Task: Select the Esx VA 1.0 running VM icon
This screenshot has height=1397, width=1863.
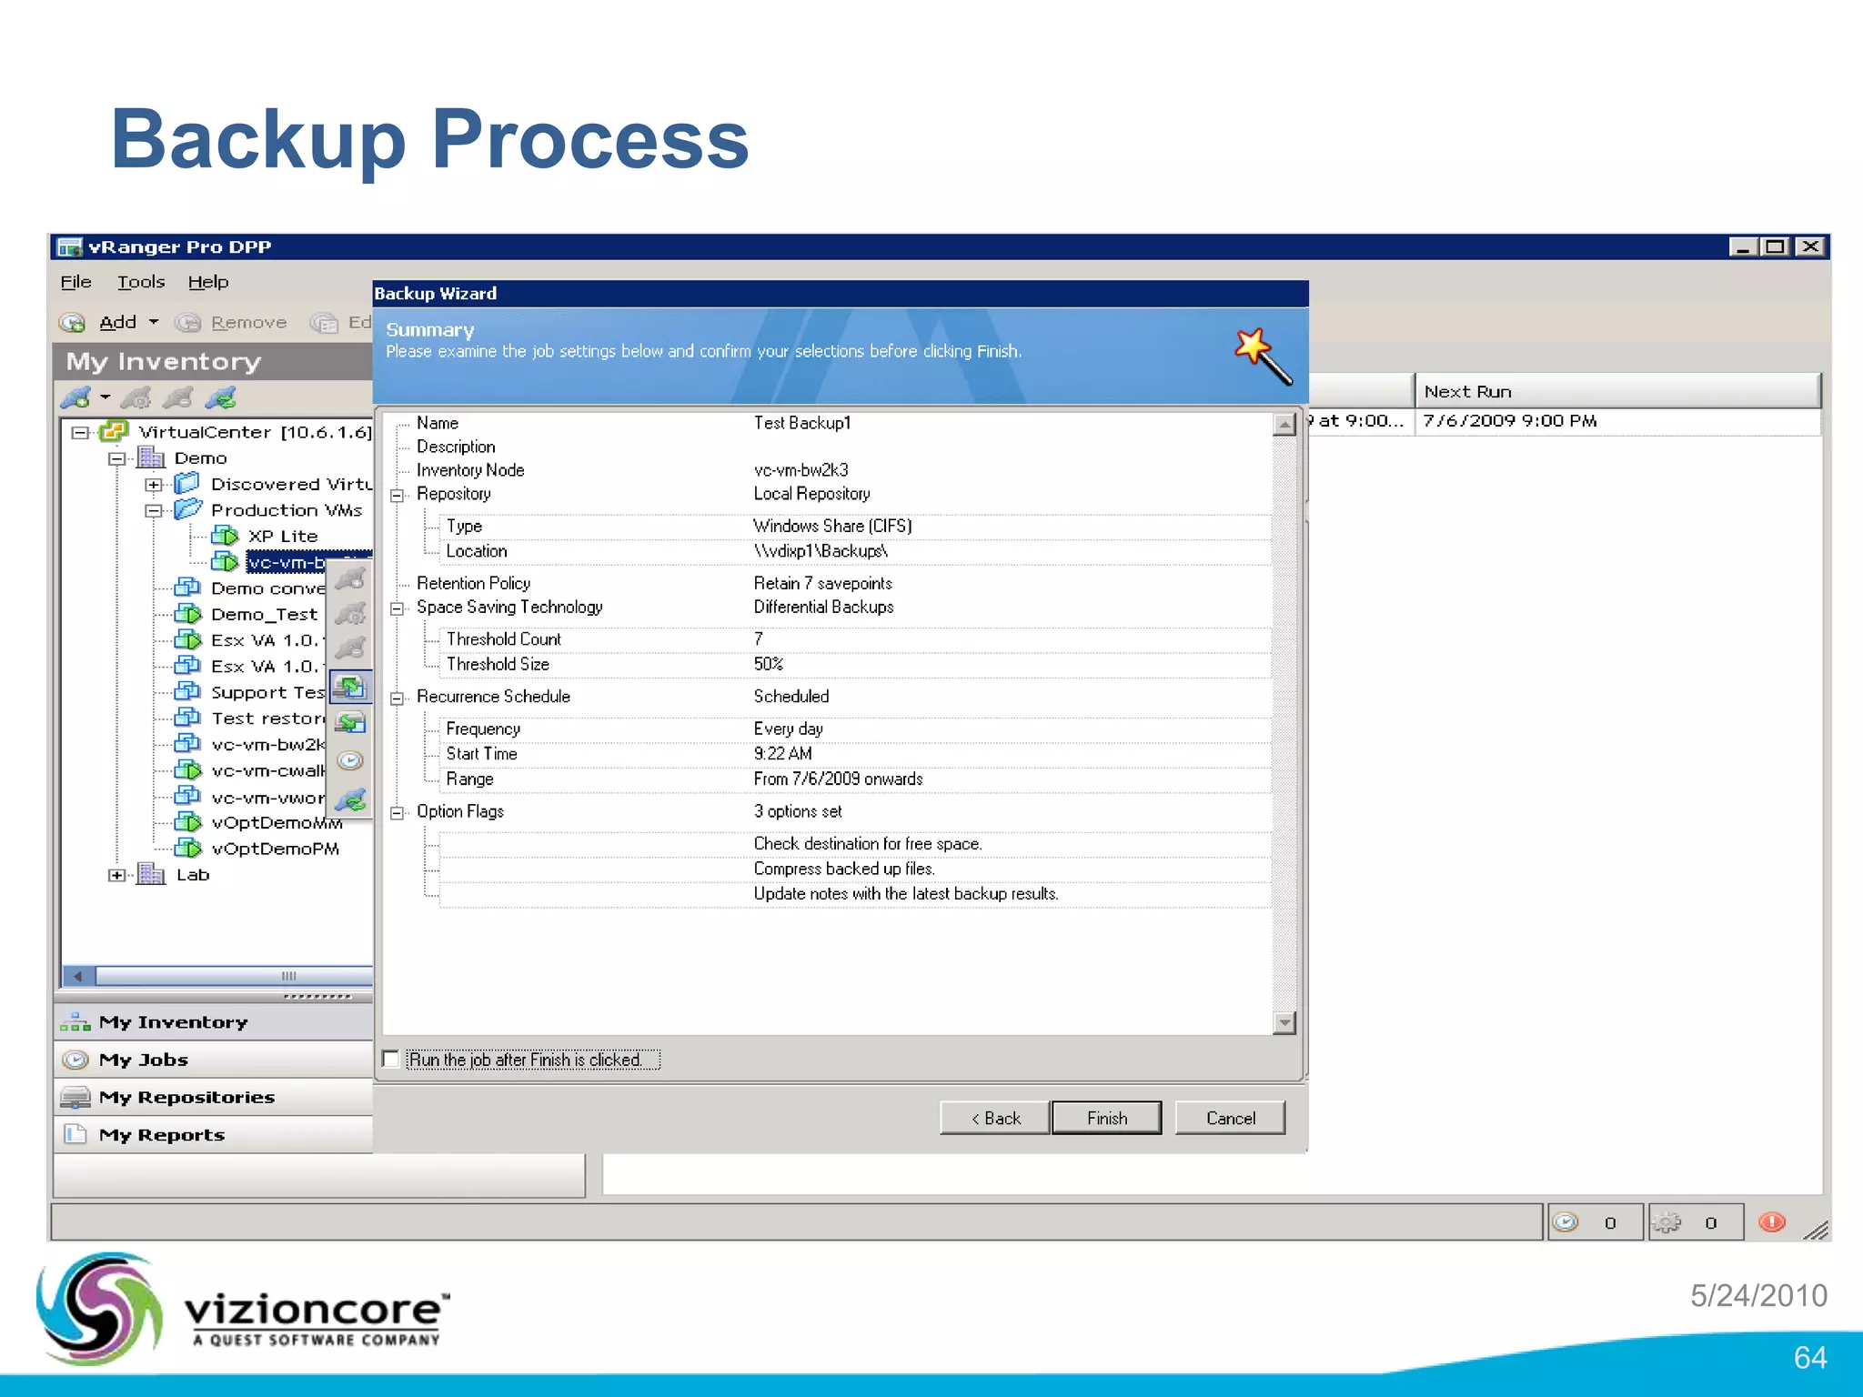Action: click(x=187, y=640)
